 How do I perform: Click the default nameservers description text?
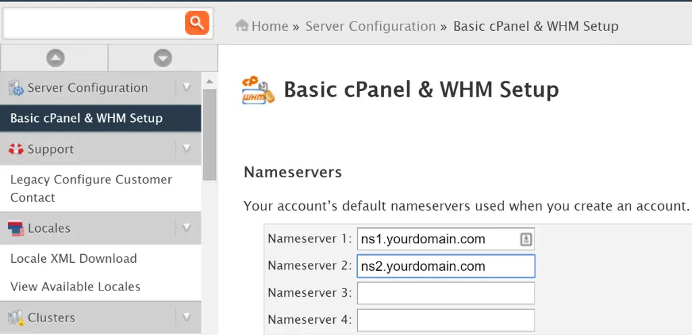(x=466, y=206)
